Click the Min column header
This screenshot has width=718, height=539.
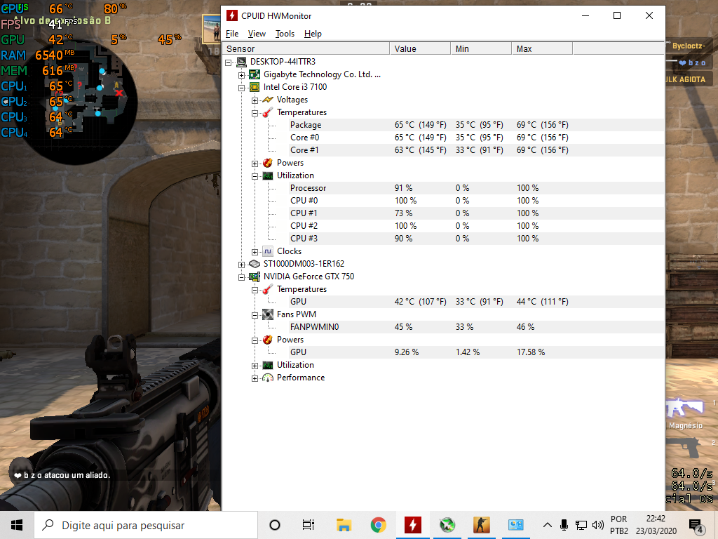[x=481, y=48]
